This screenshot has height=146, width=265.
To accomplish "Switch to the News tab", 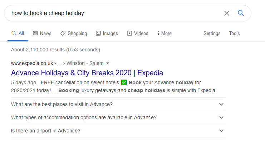I will (45, 33).
